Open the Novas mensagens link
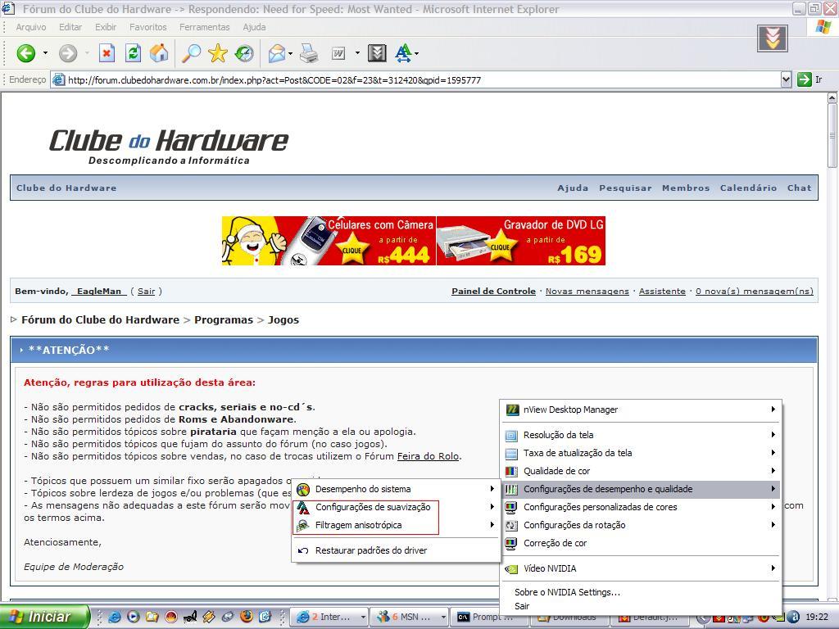Image resolution: width=839 pixels, height=629 pixels. point(587,291)
